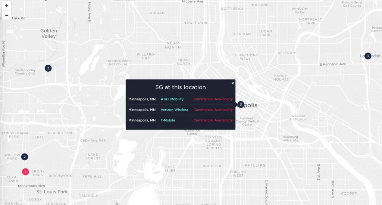Click the '5G at this location' heading
Viewport: 382px width, 205px height.
[181, 87]
